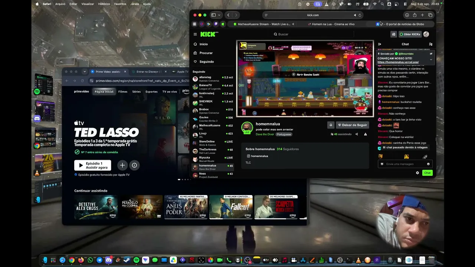Open Telegram from the Dock
The height and width of the screenshot is (267, 475).
point(99,260)
